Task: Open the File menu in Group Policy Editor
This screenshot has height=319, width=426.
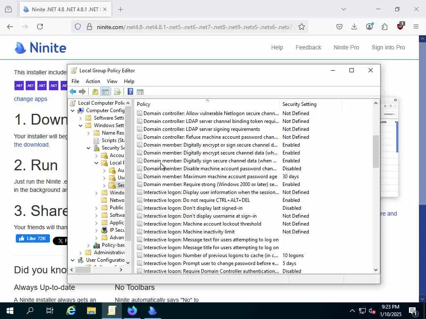Action: [x=75, y=81]
